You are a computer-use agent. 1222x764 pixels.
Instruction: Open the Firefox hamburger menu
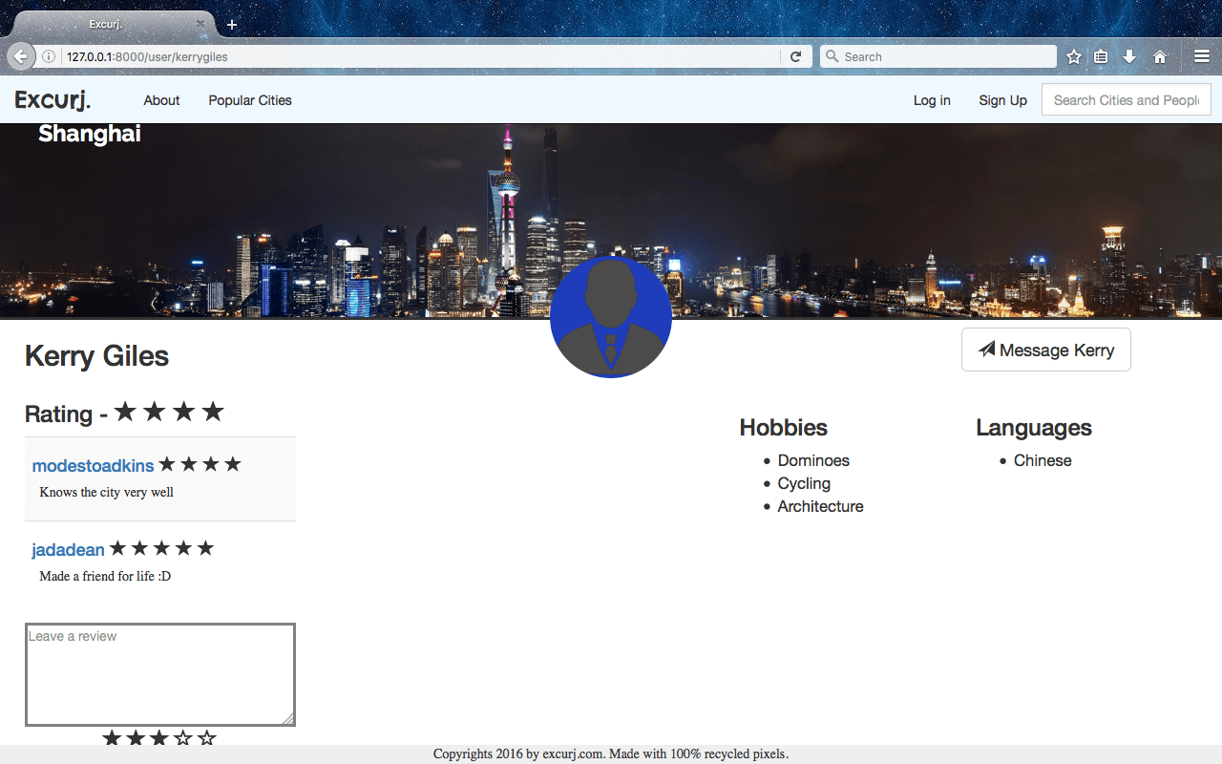(1202, 56)
